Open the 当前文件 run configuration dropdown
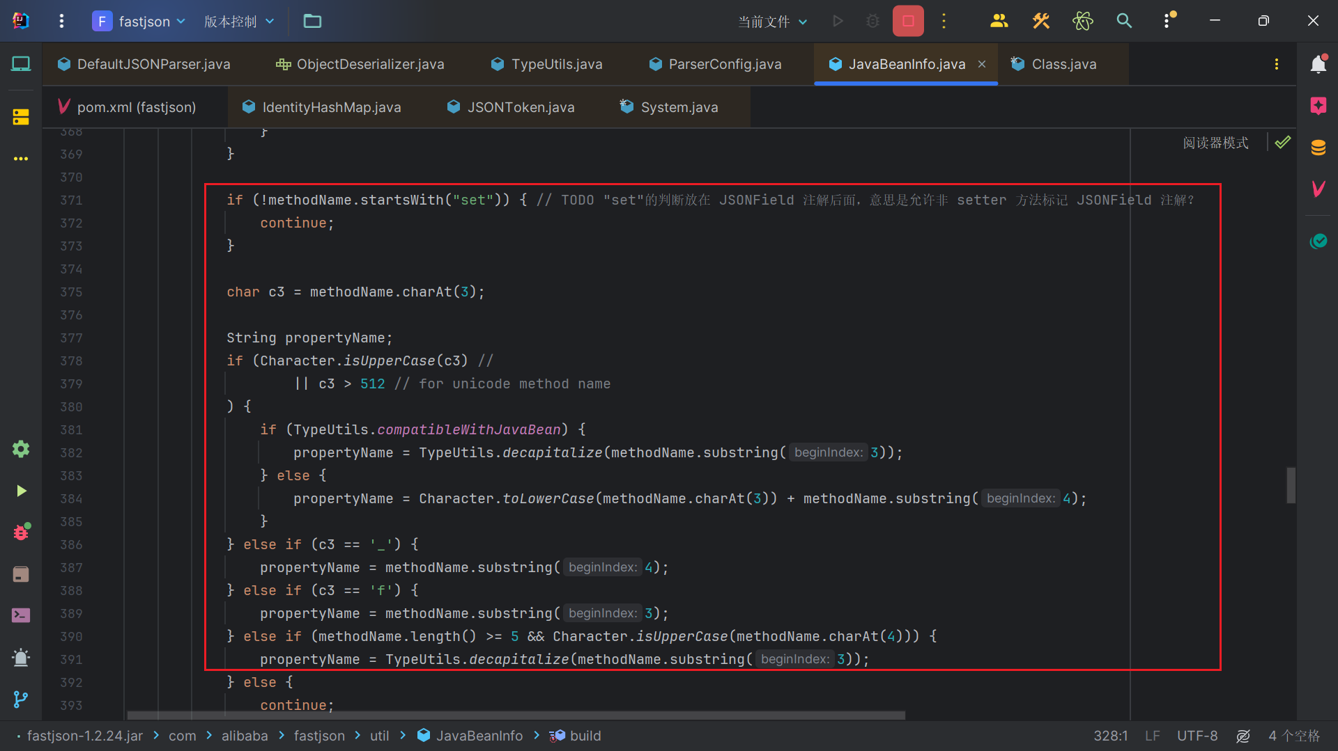Viewport: 1338px width, 751px height. click(772, 22)
